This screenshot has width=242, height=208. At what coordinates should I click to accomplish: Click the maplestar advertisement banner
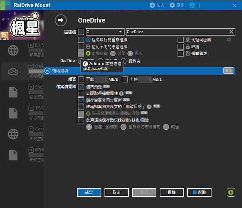tap(22, 25)
